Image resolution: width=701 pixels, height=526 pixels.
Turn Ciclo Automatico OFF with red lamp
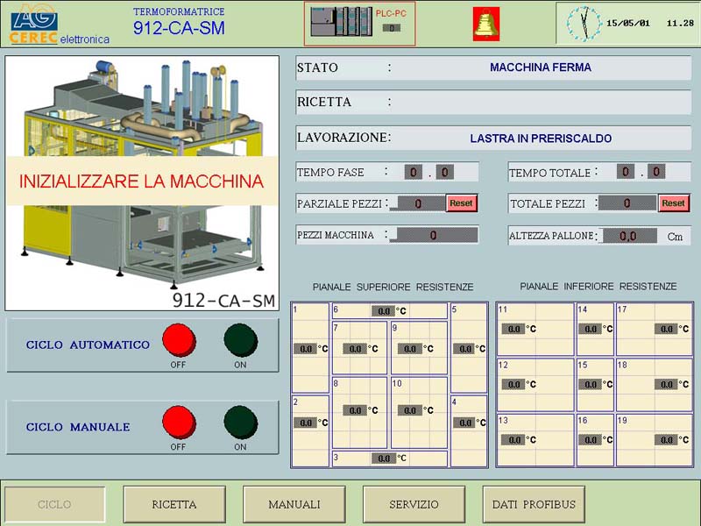[x=179, y=340]
